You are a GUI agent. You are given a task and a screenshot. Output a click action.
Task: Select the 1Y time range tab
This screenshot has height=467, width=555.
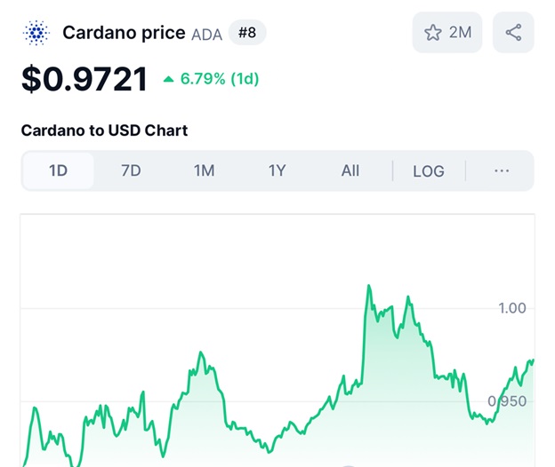pyautogui.click(x=277, y=170)
